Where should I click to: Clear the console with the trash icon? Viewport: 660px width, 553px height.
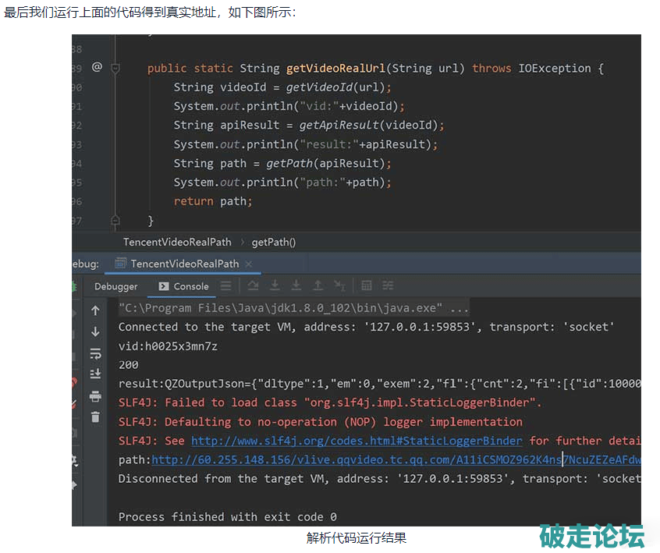point(95,417)
